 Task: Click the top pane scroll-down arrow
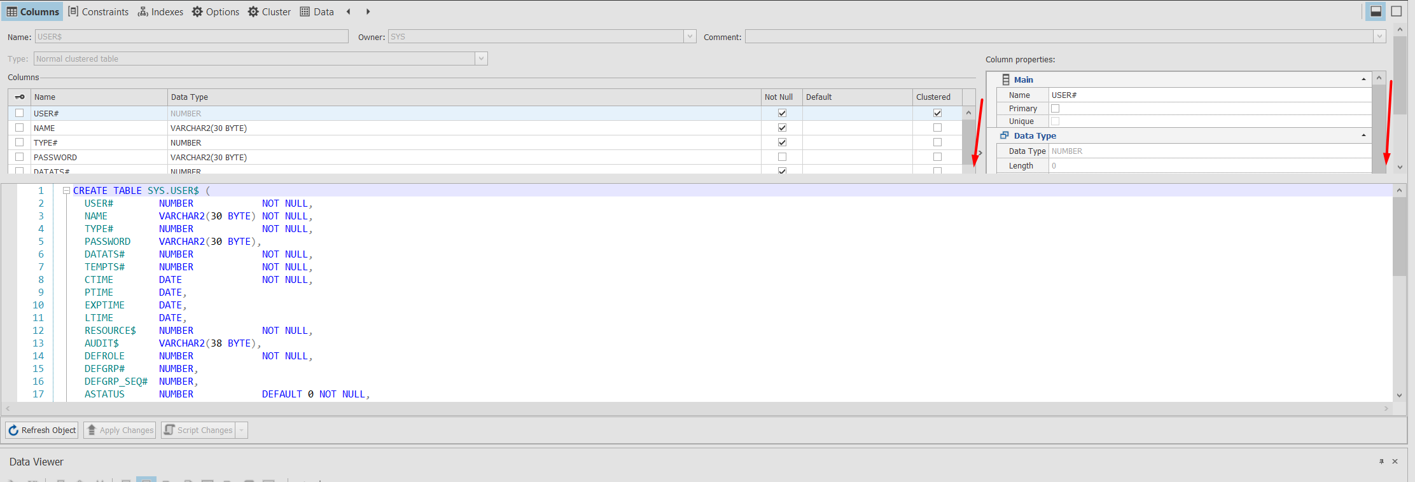[1399, 167]
